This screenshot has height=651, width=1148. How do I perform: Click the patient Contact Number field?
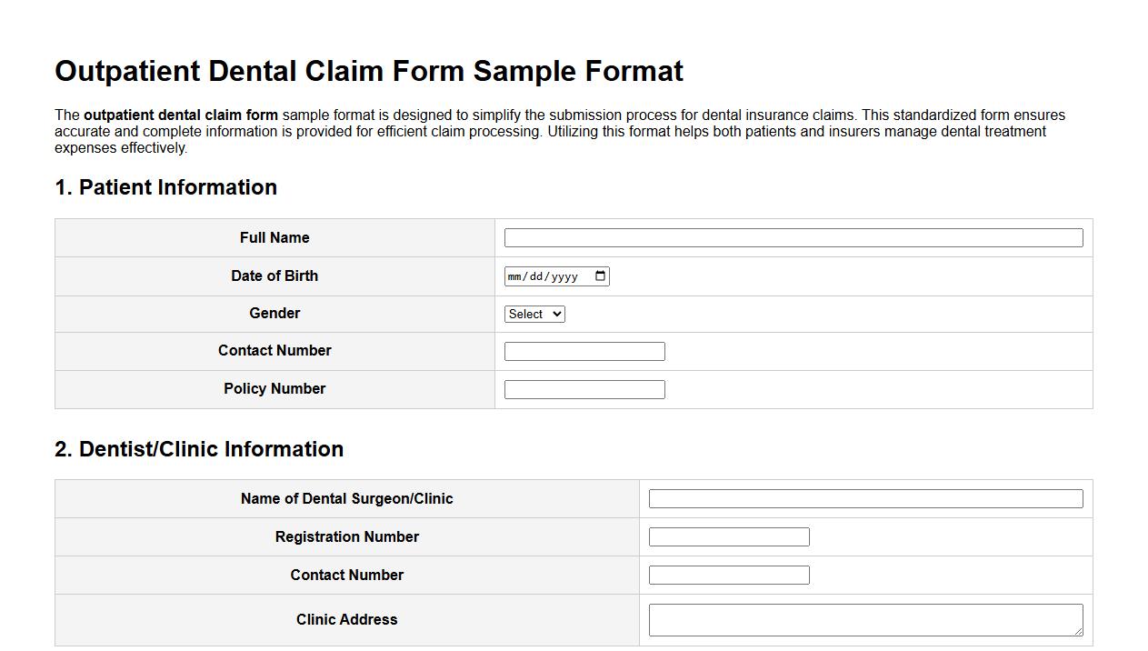pyautogui.click(x=584, y=350)
